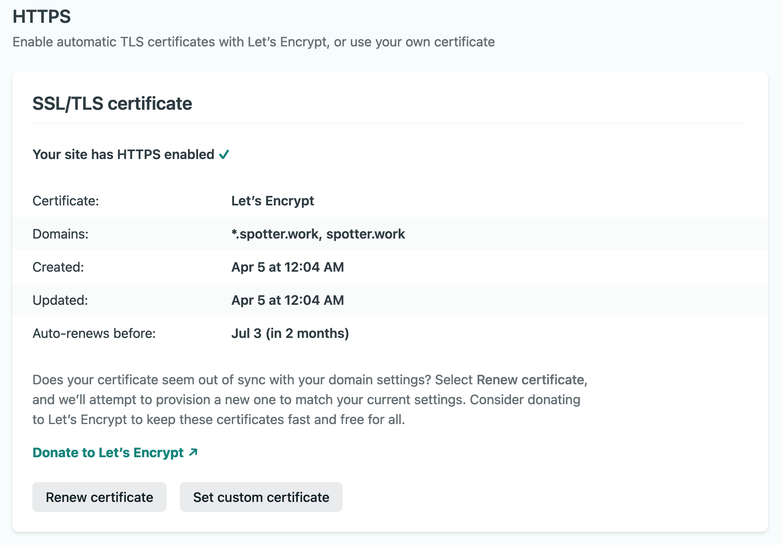Image resolution: width=782 pixels, height=545 pixels.
Task: Click the Created: row label
Action: point(58,267)
